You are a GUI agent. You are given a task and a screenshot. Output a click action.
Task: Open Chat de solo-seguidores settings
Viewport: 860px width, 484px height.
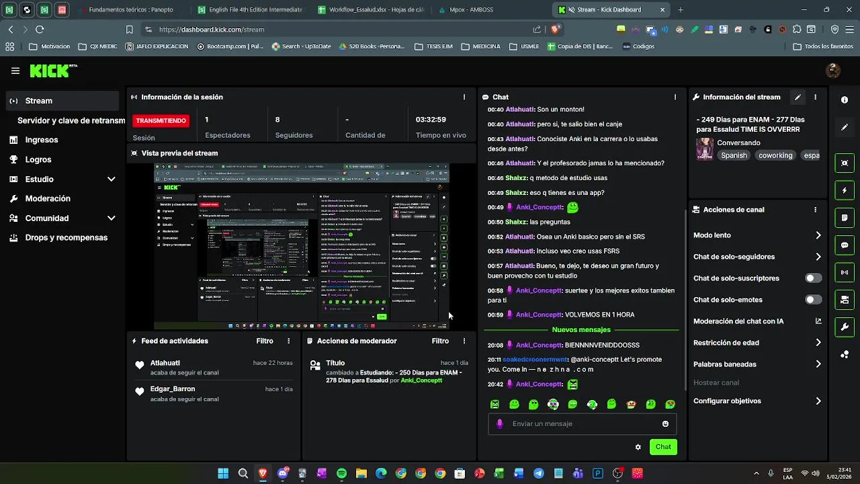tap(757, 257)
